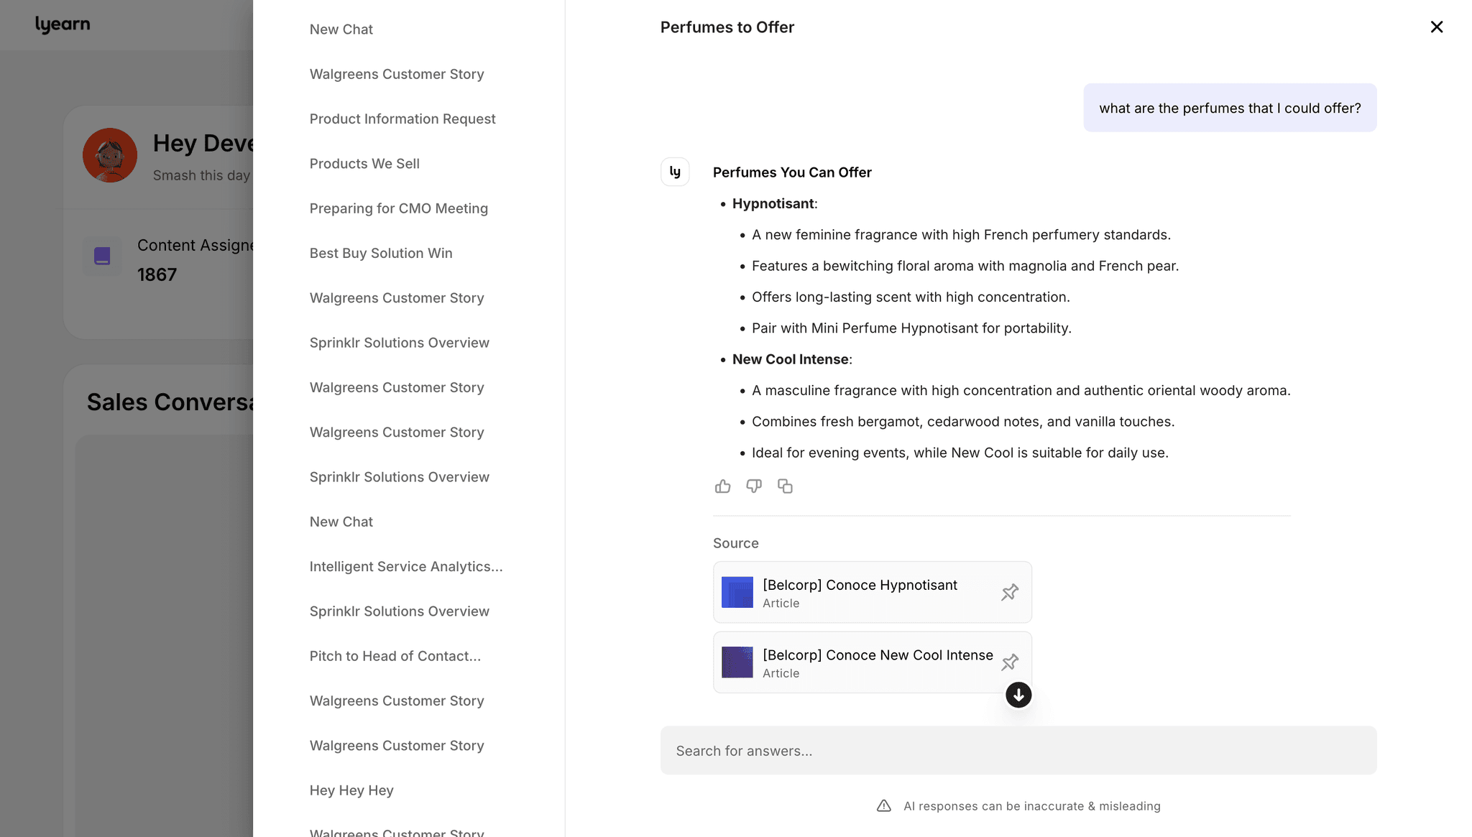Click the long-lasting scent high concentration line
This screenshot has height=837, width=1472.
coord(911,297)
